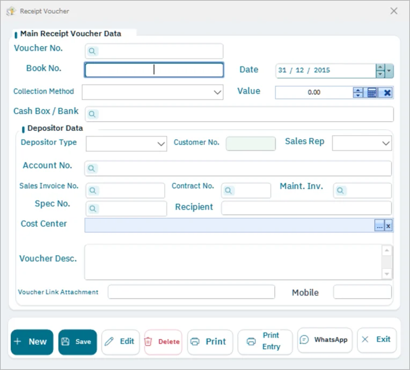Click the Cash Box / Bank input field

tap(239, 114)
